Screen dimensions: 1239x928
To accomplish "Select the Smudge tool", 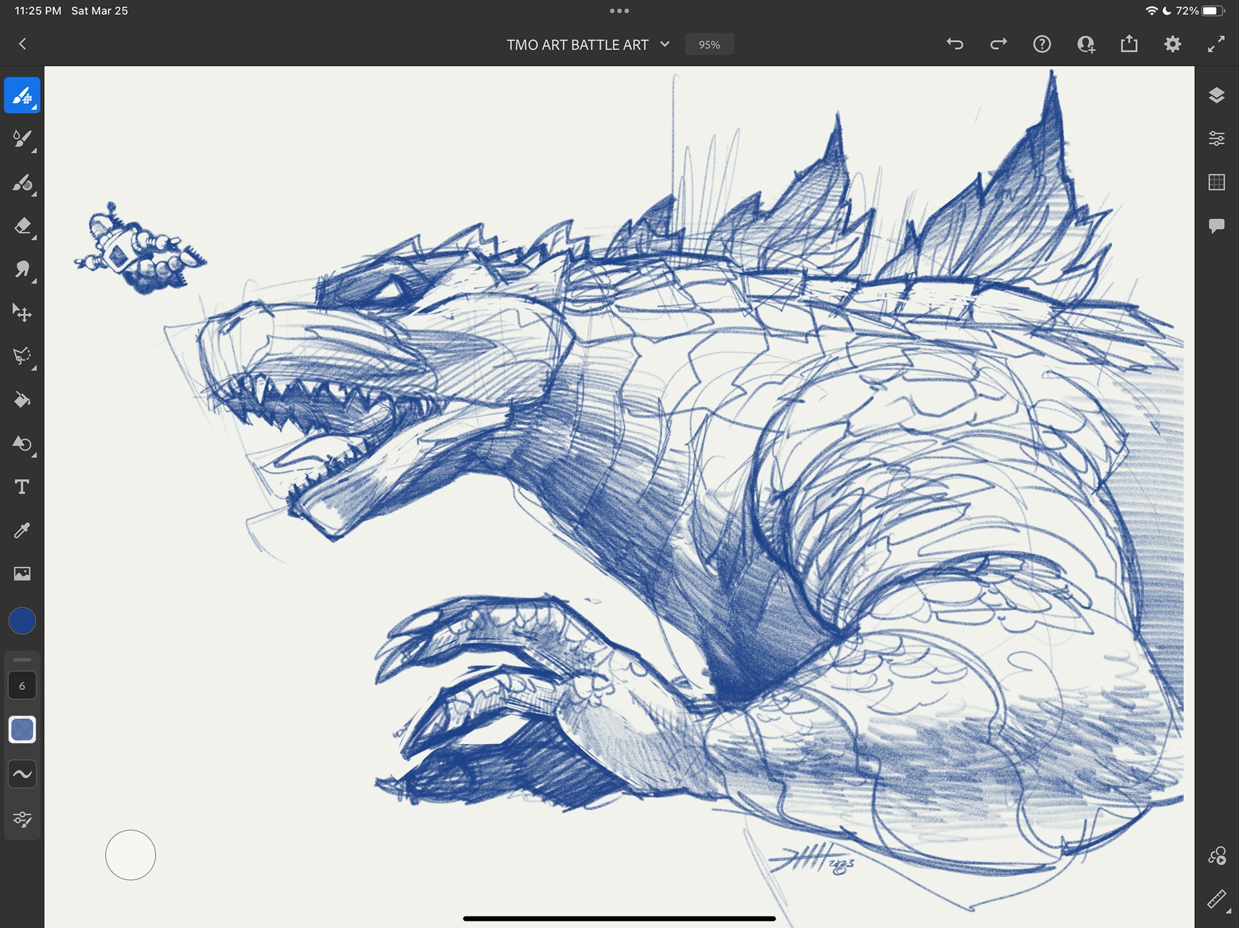I will 22,270.
